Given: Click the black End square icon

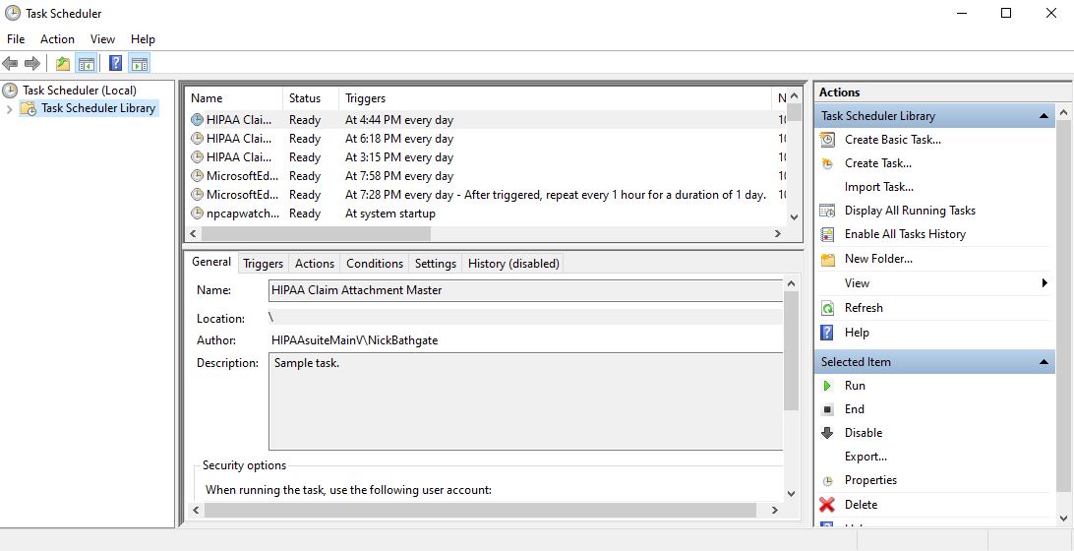Looking at the screenshot, I should (827, 410).
